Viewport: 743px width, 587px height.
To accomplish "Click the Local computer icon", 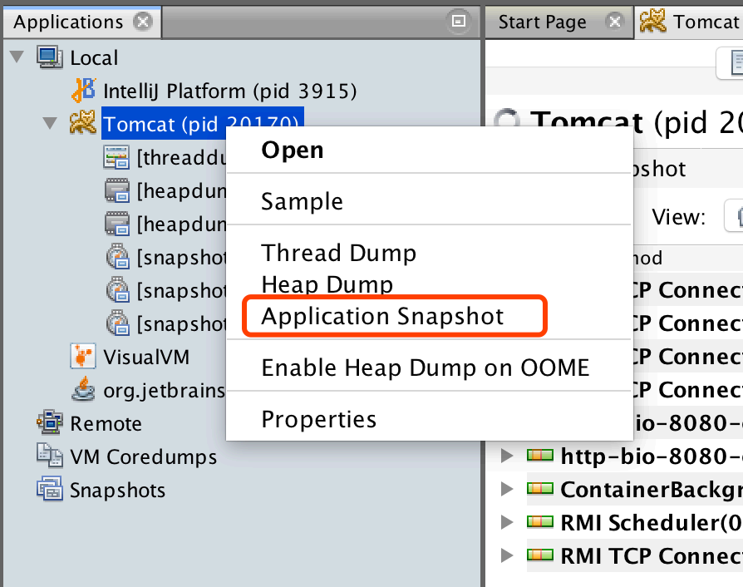I will click(50, 57).
